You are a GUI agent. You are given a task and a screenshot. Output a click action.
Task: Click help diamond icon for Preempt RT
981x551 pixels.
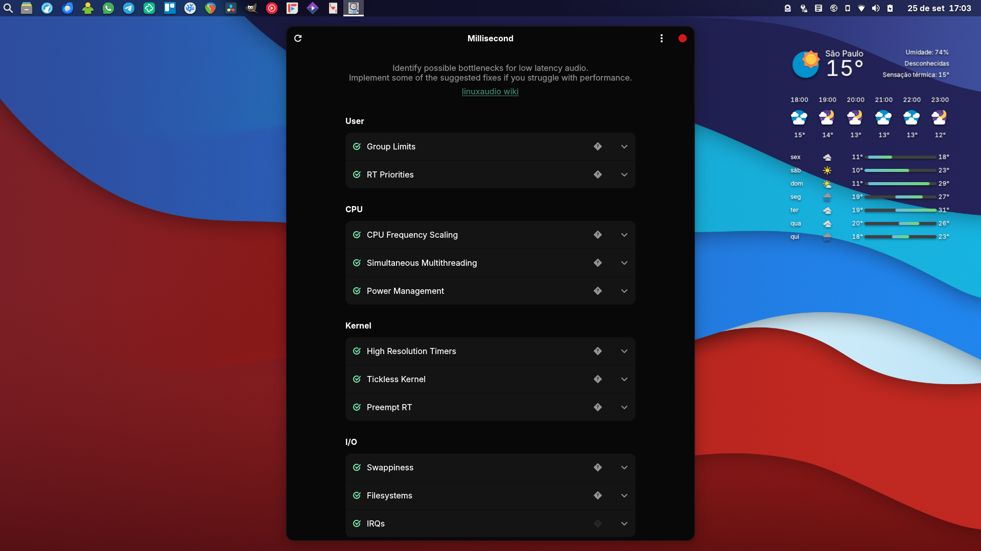pyautogui.click(x=598, y=407)
